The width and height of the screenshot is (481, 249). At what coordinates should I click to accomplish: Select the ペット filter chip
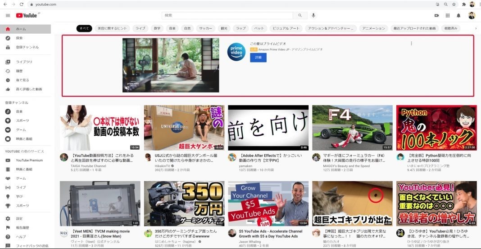(259, 28)
